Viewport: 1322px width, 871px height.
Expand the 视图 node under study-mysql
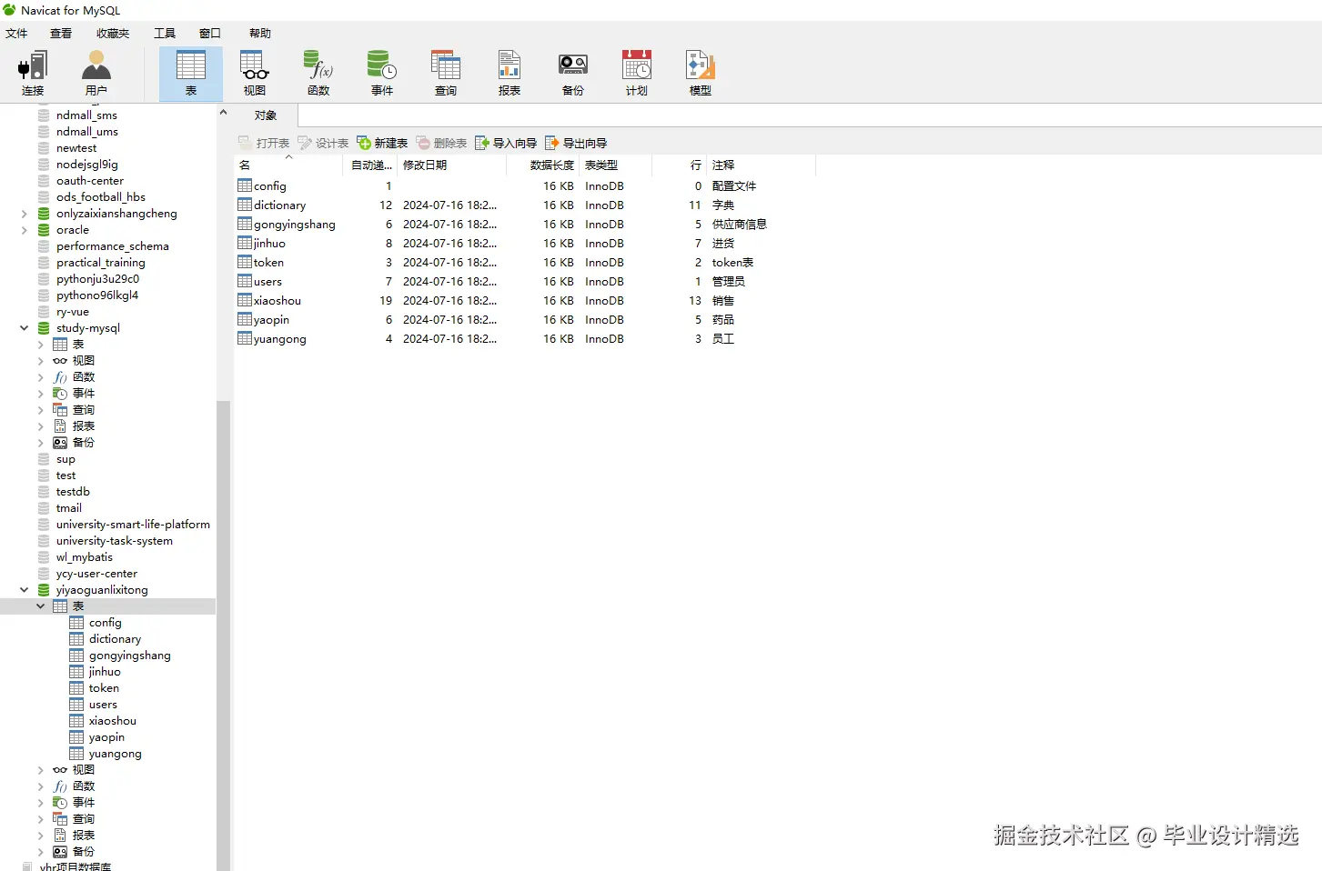[41, 361]
